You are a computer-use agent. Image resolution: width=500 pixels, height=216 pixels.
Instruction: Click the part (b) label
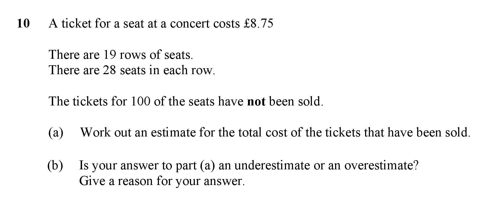[55, 165]
